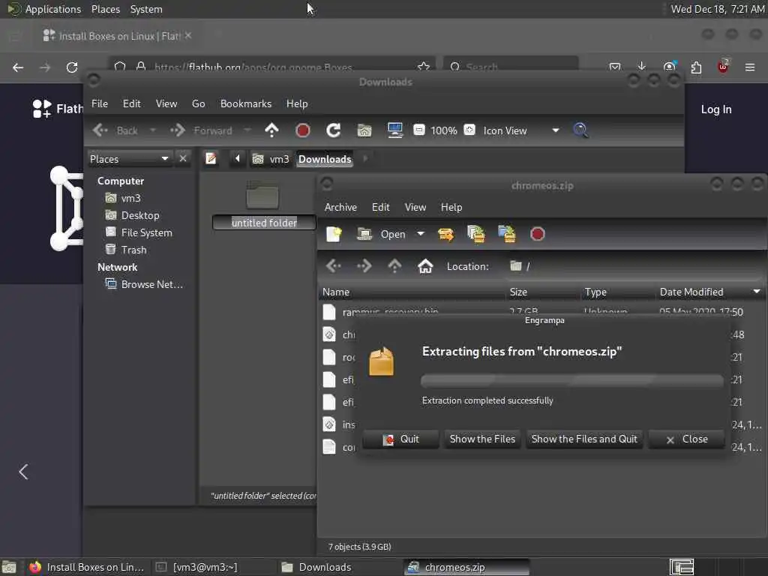Click the computer icon in Downloads toolbar
This screenshot has width=768, height=576.
(394, 130)
